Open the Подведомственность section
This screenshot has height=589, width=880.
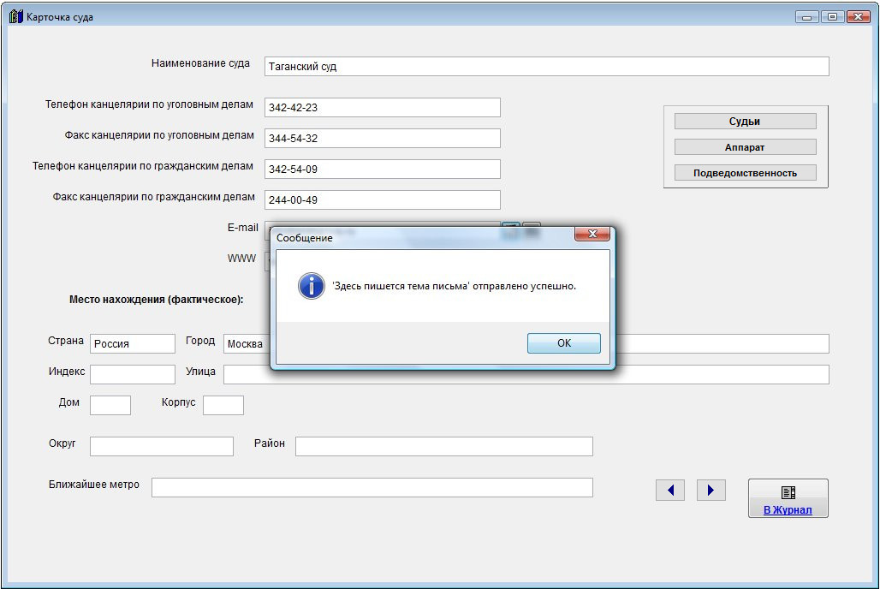745,173
